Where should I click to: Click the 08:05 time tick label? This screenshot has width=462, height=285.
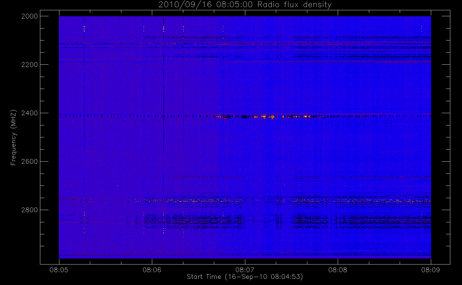click(59, 270)
